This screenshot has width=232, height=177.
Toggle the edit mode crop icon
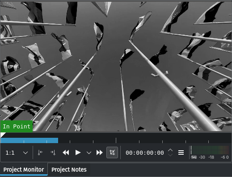point(112,152)
